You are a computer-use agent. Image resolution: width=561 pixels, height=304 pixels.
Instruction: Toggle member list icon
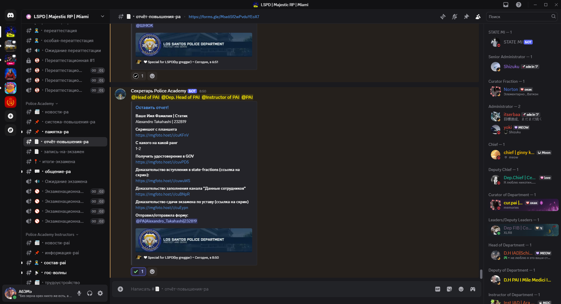(478, 17)
